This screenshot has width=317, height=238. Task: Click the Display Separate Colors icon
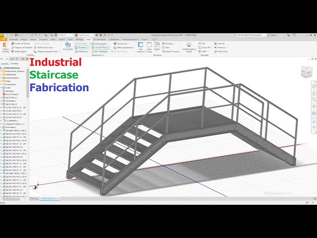pyautogui.click(x=35, y=52)
